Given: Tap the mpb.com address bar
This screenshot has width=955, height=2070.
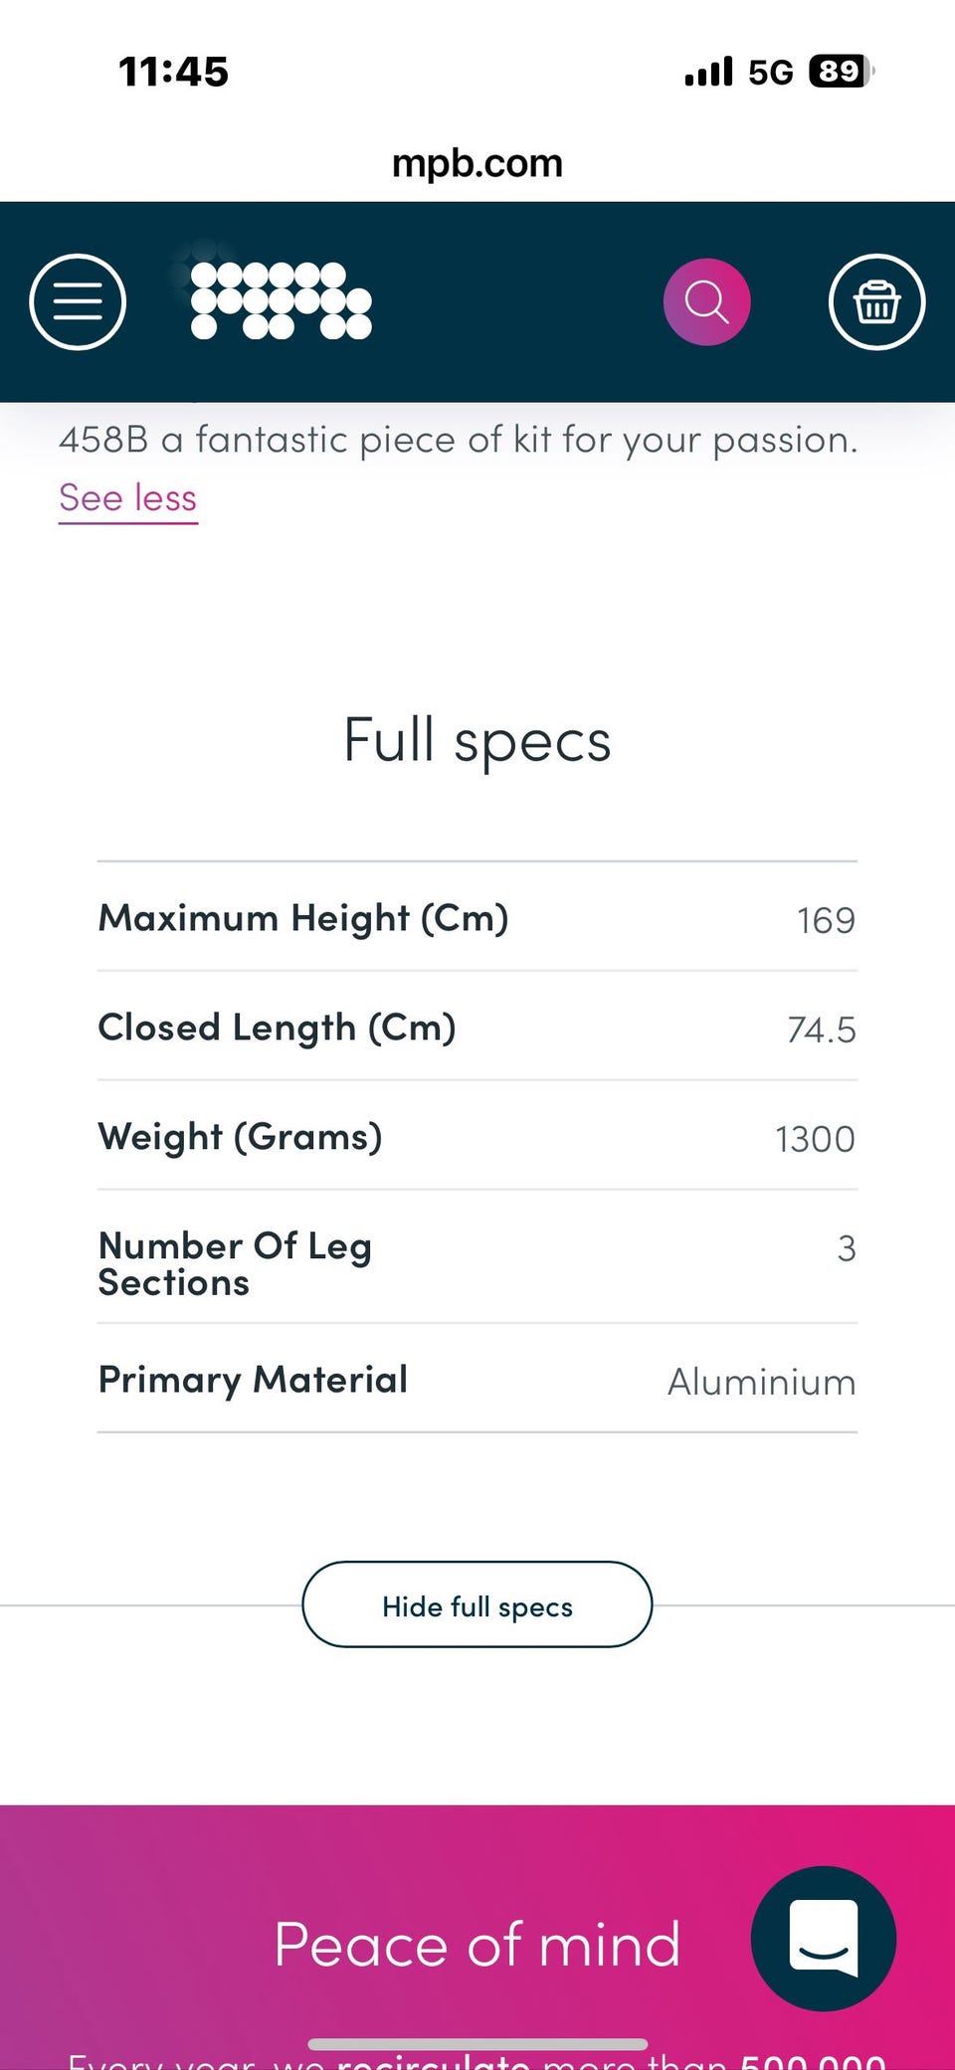Looking at the screenshot, I should tap(477, 163).
